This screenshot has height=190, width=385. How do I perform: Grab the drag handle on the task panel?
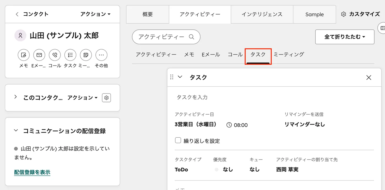171,77
